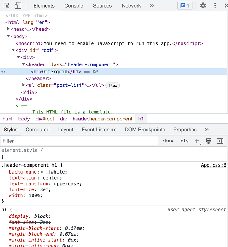Toggle the device toolbar icon

[18, 6]
